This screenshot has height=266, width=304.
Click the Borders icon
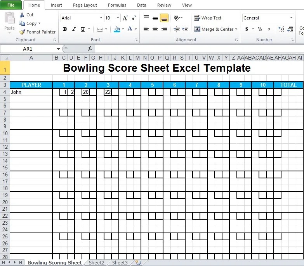click(100, 29)
